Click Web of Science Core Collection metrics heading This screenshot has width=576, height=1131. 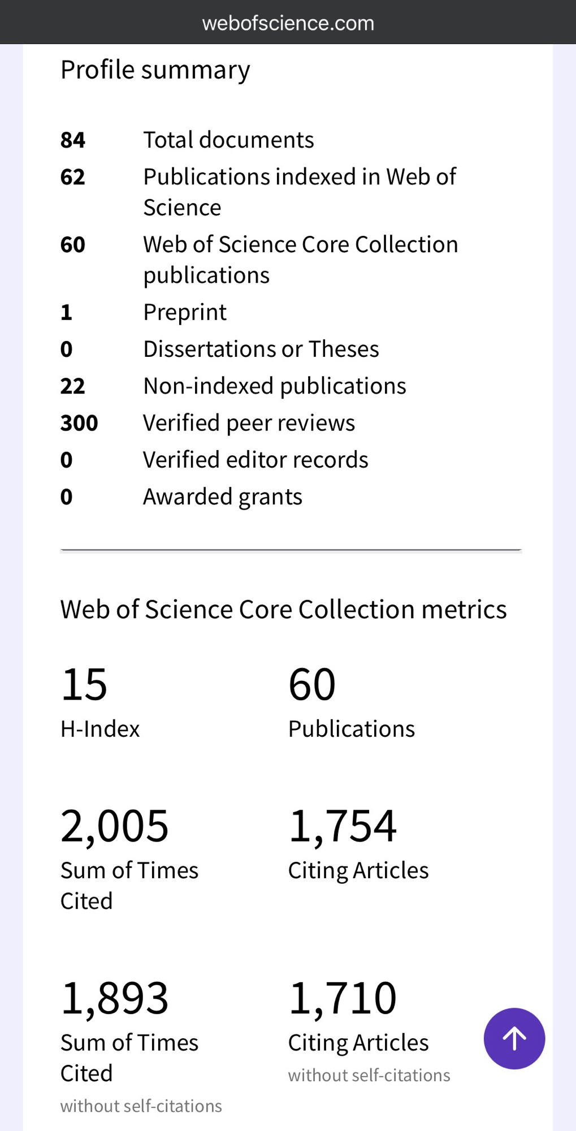(x=283, y=609)
